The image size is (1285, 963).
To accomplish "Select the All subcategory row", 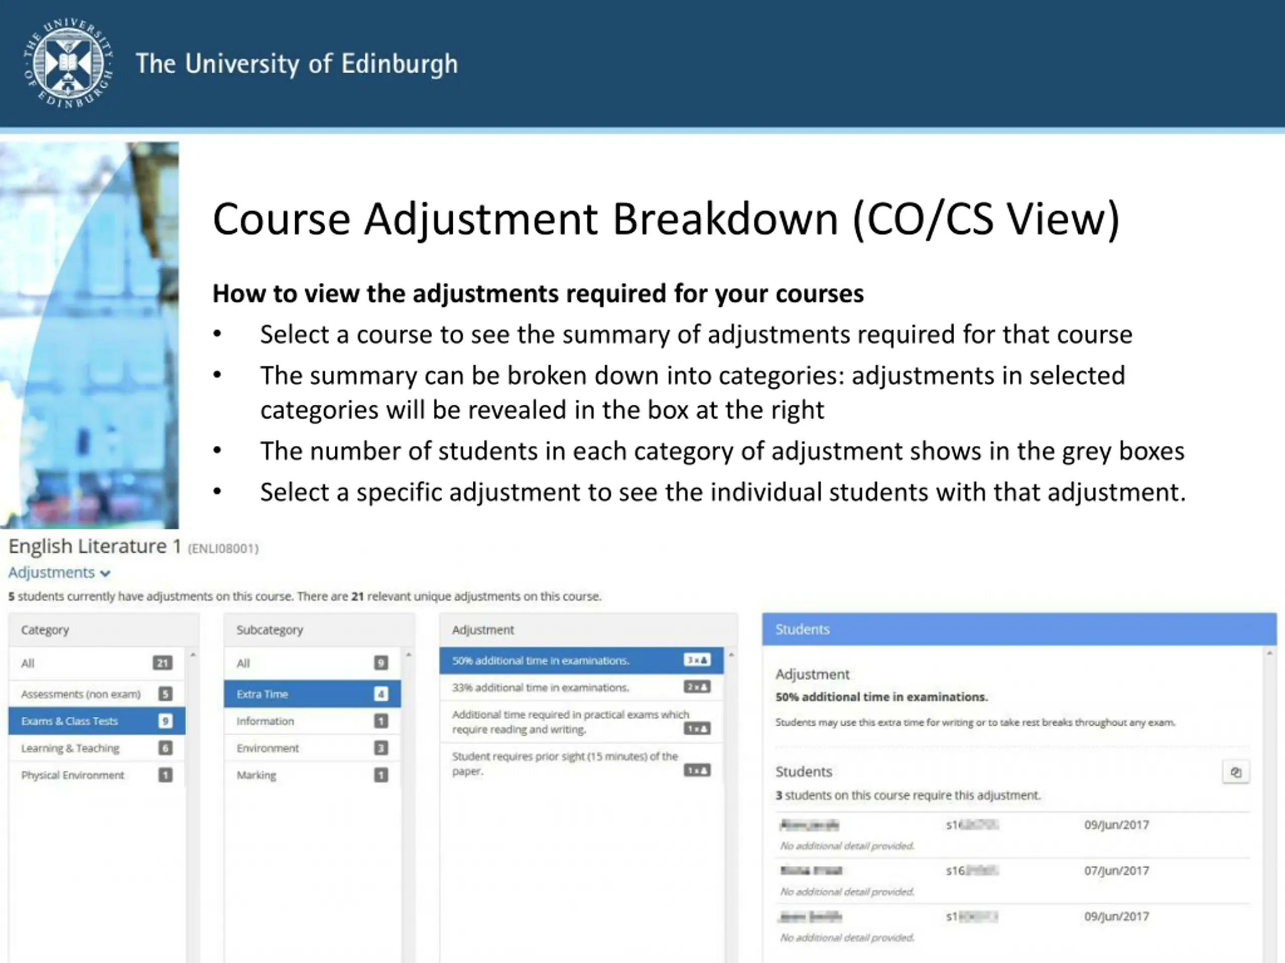I will click(313, 663).
